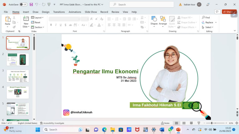Switch to Slide Sorter view
This screenshot has width=239, height=134.
(184, 123)
